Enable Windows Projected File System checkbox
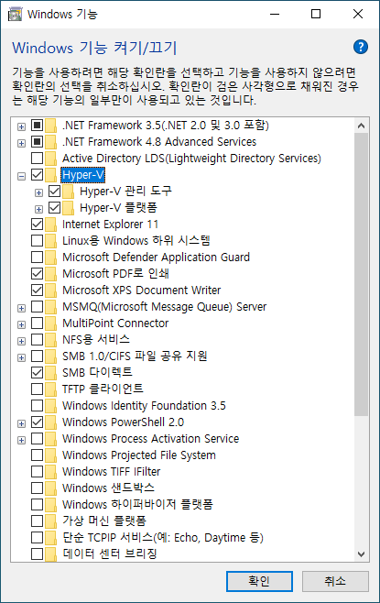 [x=37, y=455]
